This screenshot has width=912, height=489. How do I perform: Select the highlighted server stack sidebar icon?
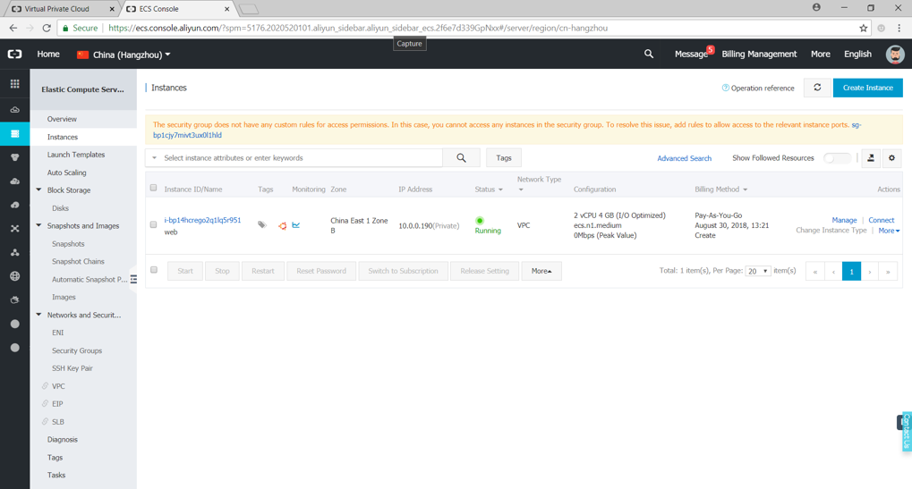pos(15,134)
